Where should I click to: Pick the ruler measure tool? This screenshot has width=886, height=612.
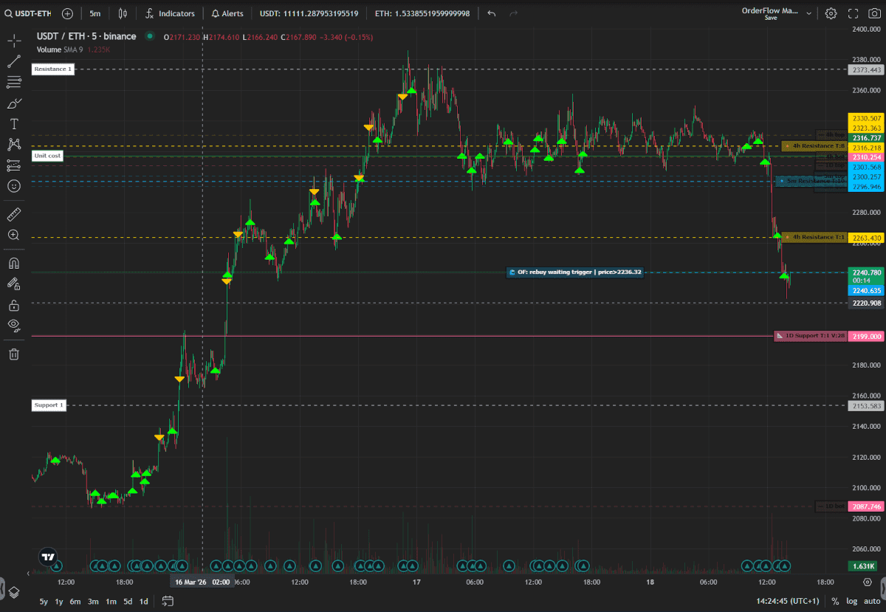pos(13,214)
